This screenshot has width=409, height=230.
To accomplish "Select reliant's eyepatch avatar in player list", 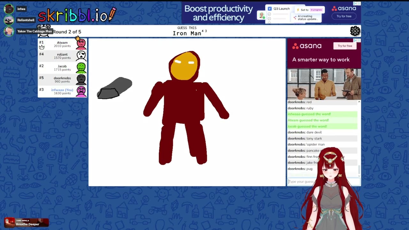I will pyautogui.click(x=81, y=56).
